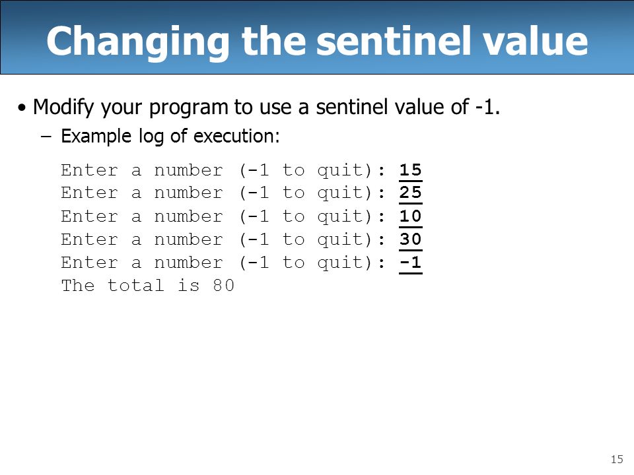Click the underlined sentinel input -1
The image size is (634, 475).
(410, 263)
